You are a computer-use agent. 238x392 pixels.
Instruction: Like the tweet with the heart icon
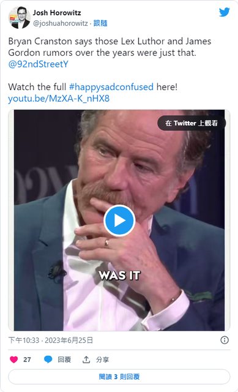(x=13, y=360)
